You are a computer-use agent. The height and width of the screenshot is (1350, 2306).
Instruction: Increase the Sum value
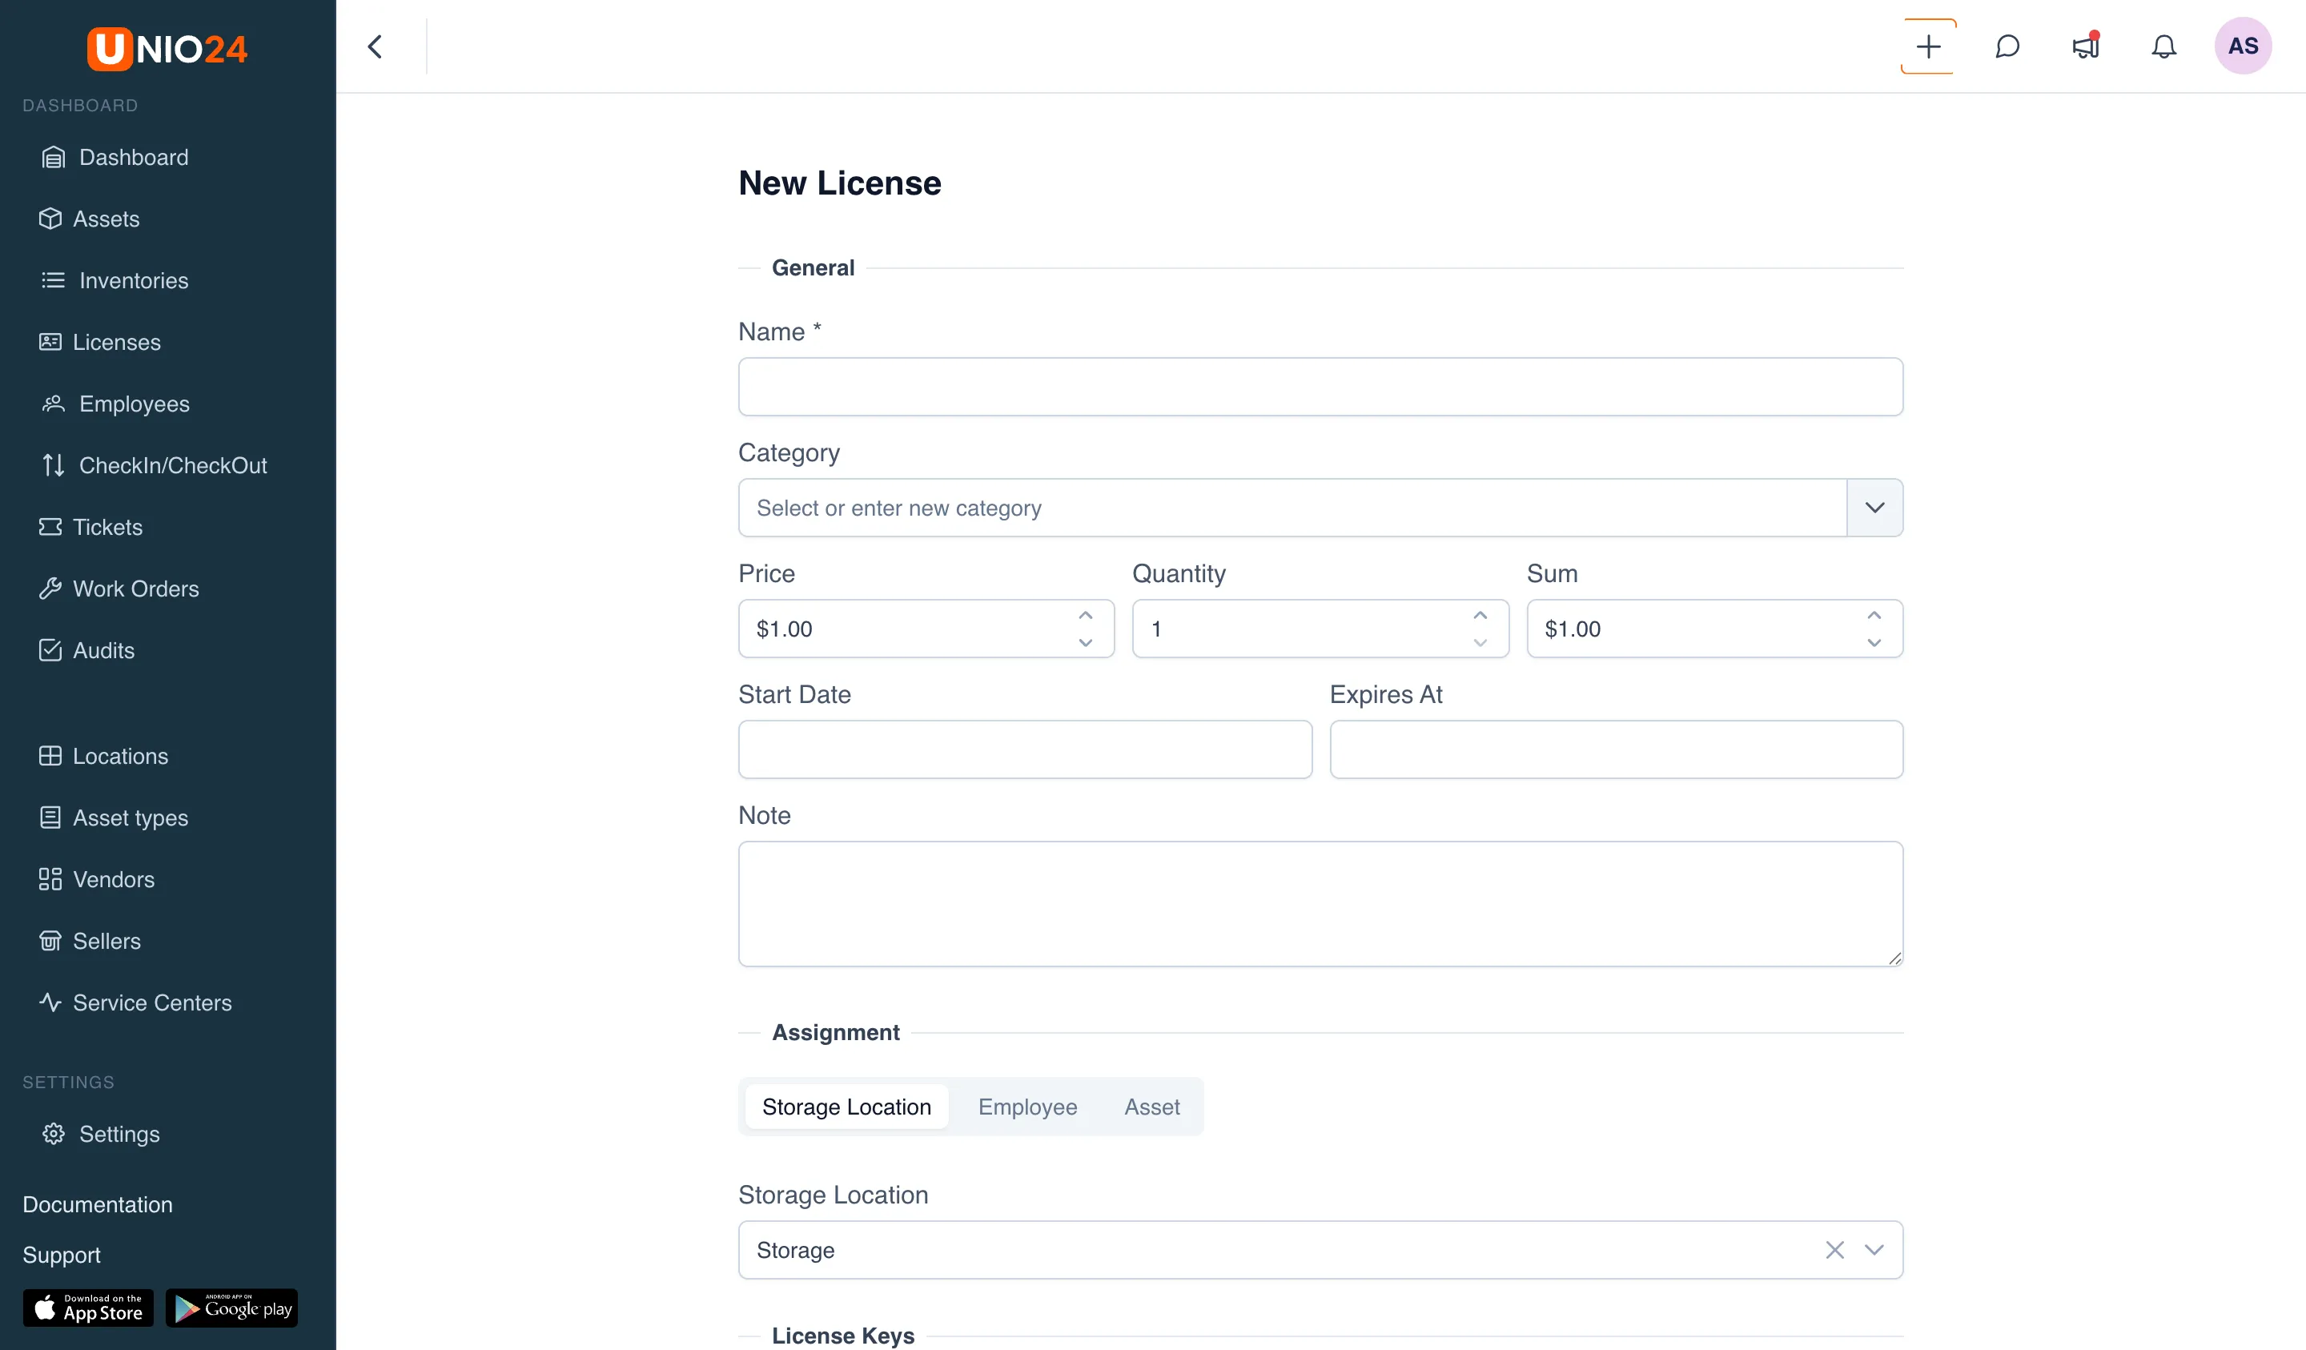point(1874,615)
